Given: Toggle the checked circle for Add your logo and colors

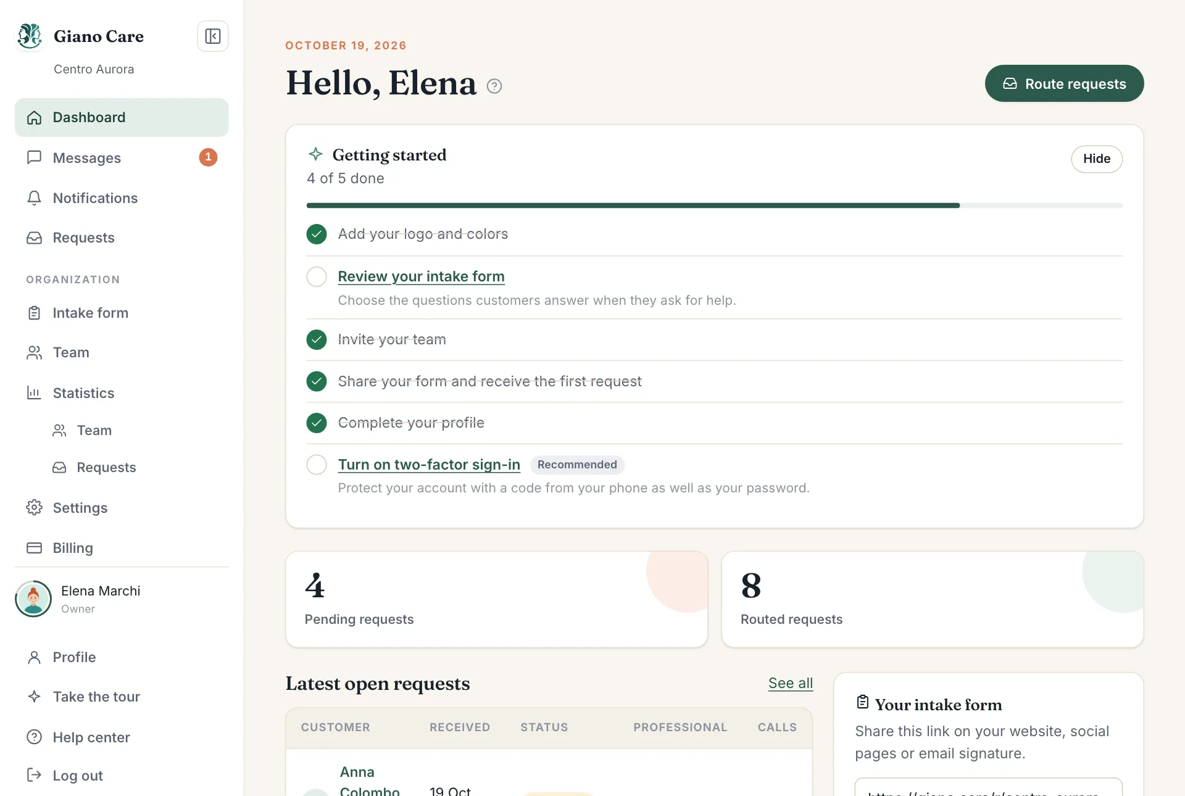Looking at the screenshot, I should [x=317, y=234].
